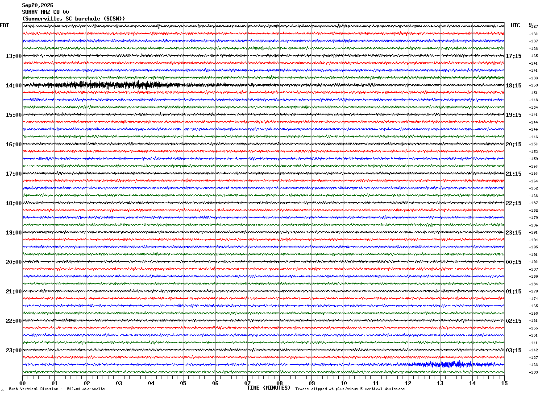The height and width of the screenshot is (395, 540).
Task: Click the 23:00 EDT time label
Action: coord(14,350)
